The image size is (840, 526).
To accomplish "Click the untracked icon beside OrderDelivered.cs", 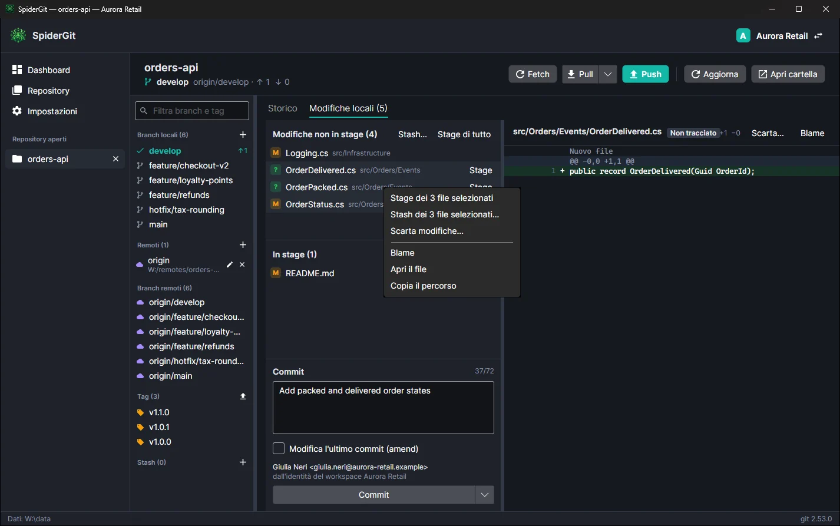I will pyautogui.click(x=276, y=170).
